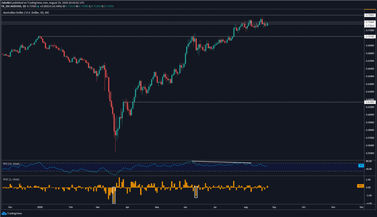Click the -2.00 value on ROC scale
This screenshot has height=217, width=377.
click(x=368, y=195)
